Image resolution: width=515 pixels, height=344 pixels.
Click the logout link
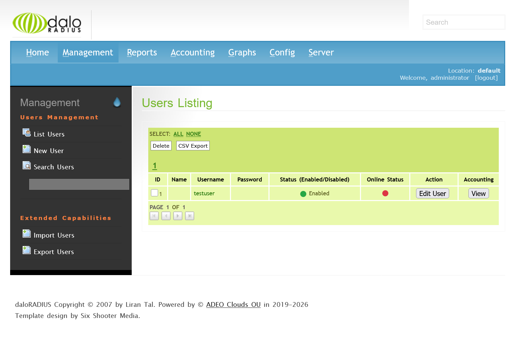click(486, 78)
